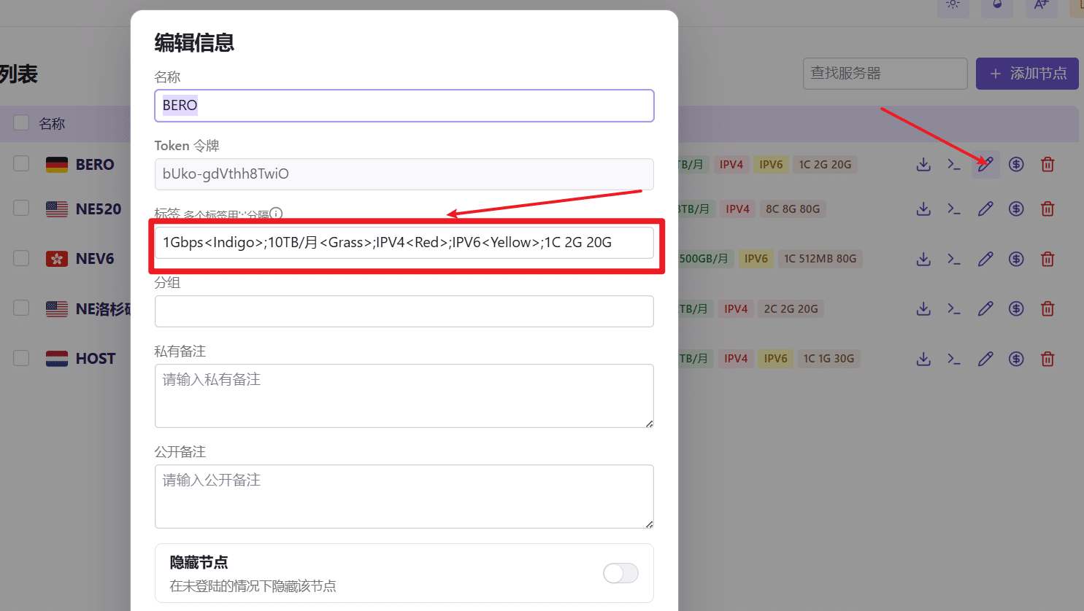Select the NEV6 row checkbox

22,258
